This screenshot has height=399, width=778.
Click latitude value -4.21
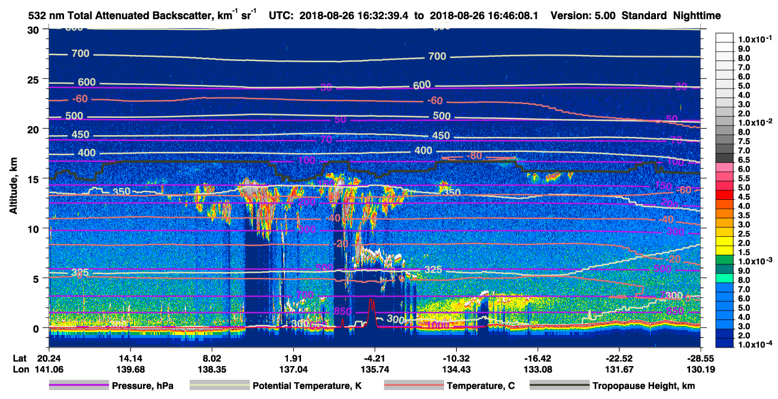(375, 358)
